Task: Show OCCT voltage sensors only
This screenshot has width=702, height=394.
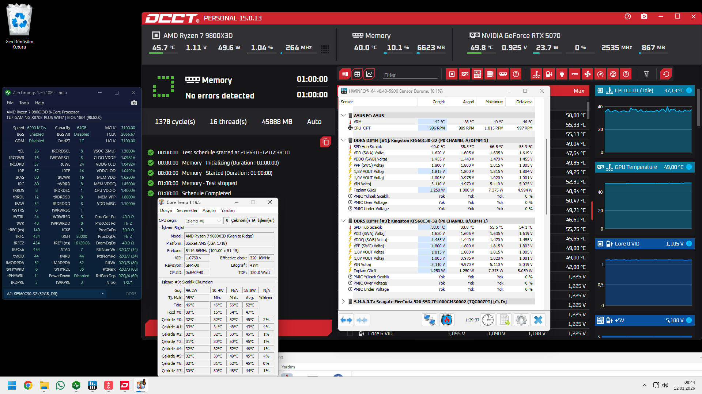Action: (549, 74)
